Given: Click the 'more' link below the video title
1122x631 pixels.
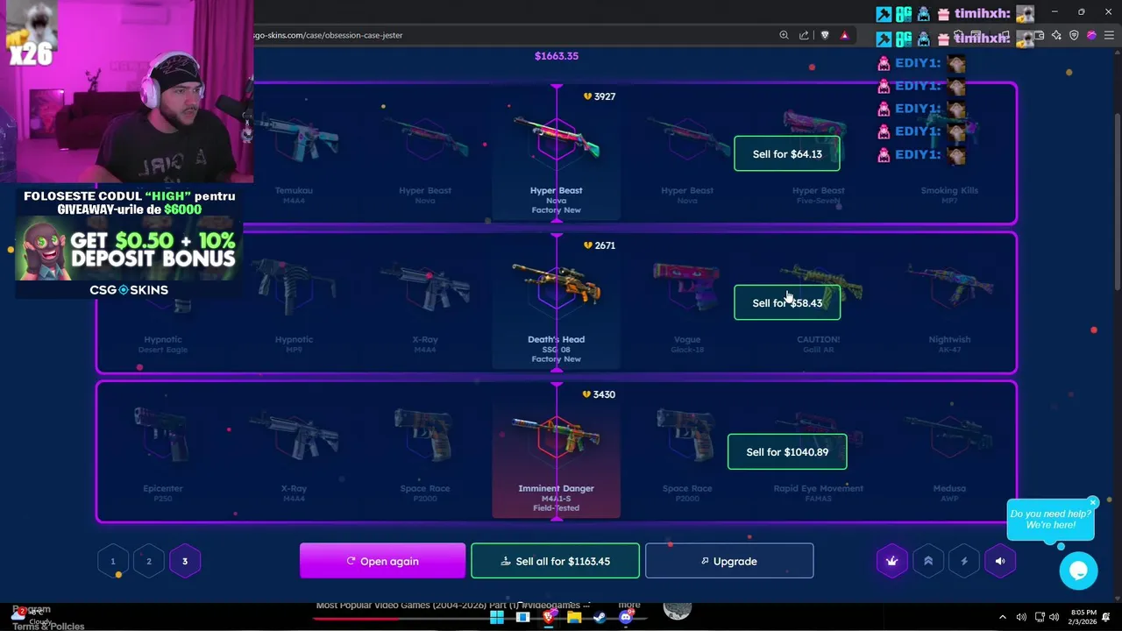Looking at the screenshot, I should (629, 605).
